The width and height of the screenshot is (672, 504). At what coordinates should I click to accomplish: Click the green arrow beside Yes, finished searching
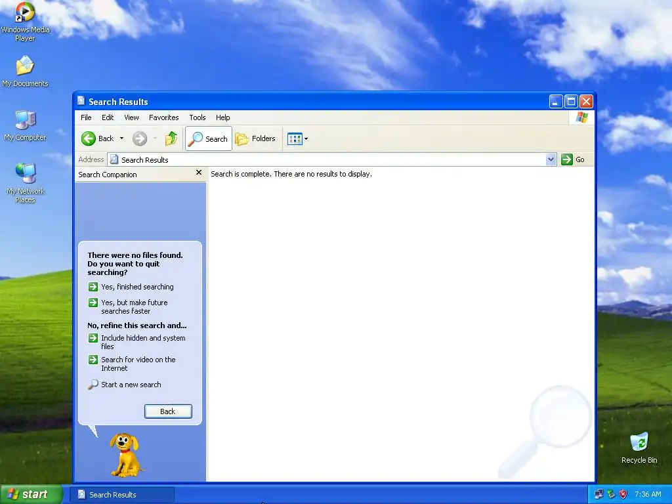point(93,286)
